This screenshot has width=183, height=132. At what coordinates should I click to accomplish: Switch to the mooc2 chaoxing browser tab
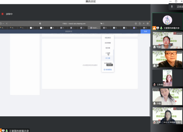pos(94,28)
